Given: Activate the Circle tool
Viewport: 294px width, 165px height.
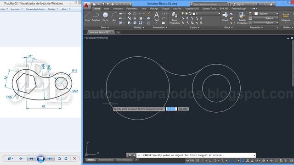Looking at the screenshot, I should pos(105,16).
